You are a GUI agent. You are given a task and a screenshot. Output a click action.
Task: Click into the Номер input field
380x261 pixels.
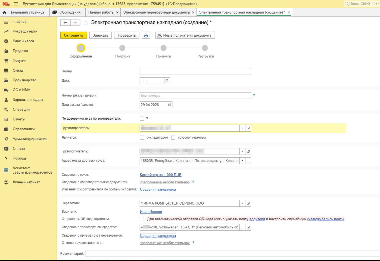195,71
